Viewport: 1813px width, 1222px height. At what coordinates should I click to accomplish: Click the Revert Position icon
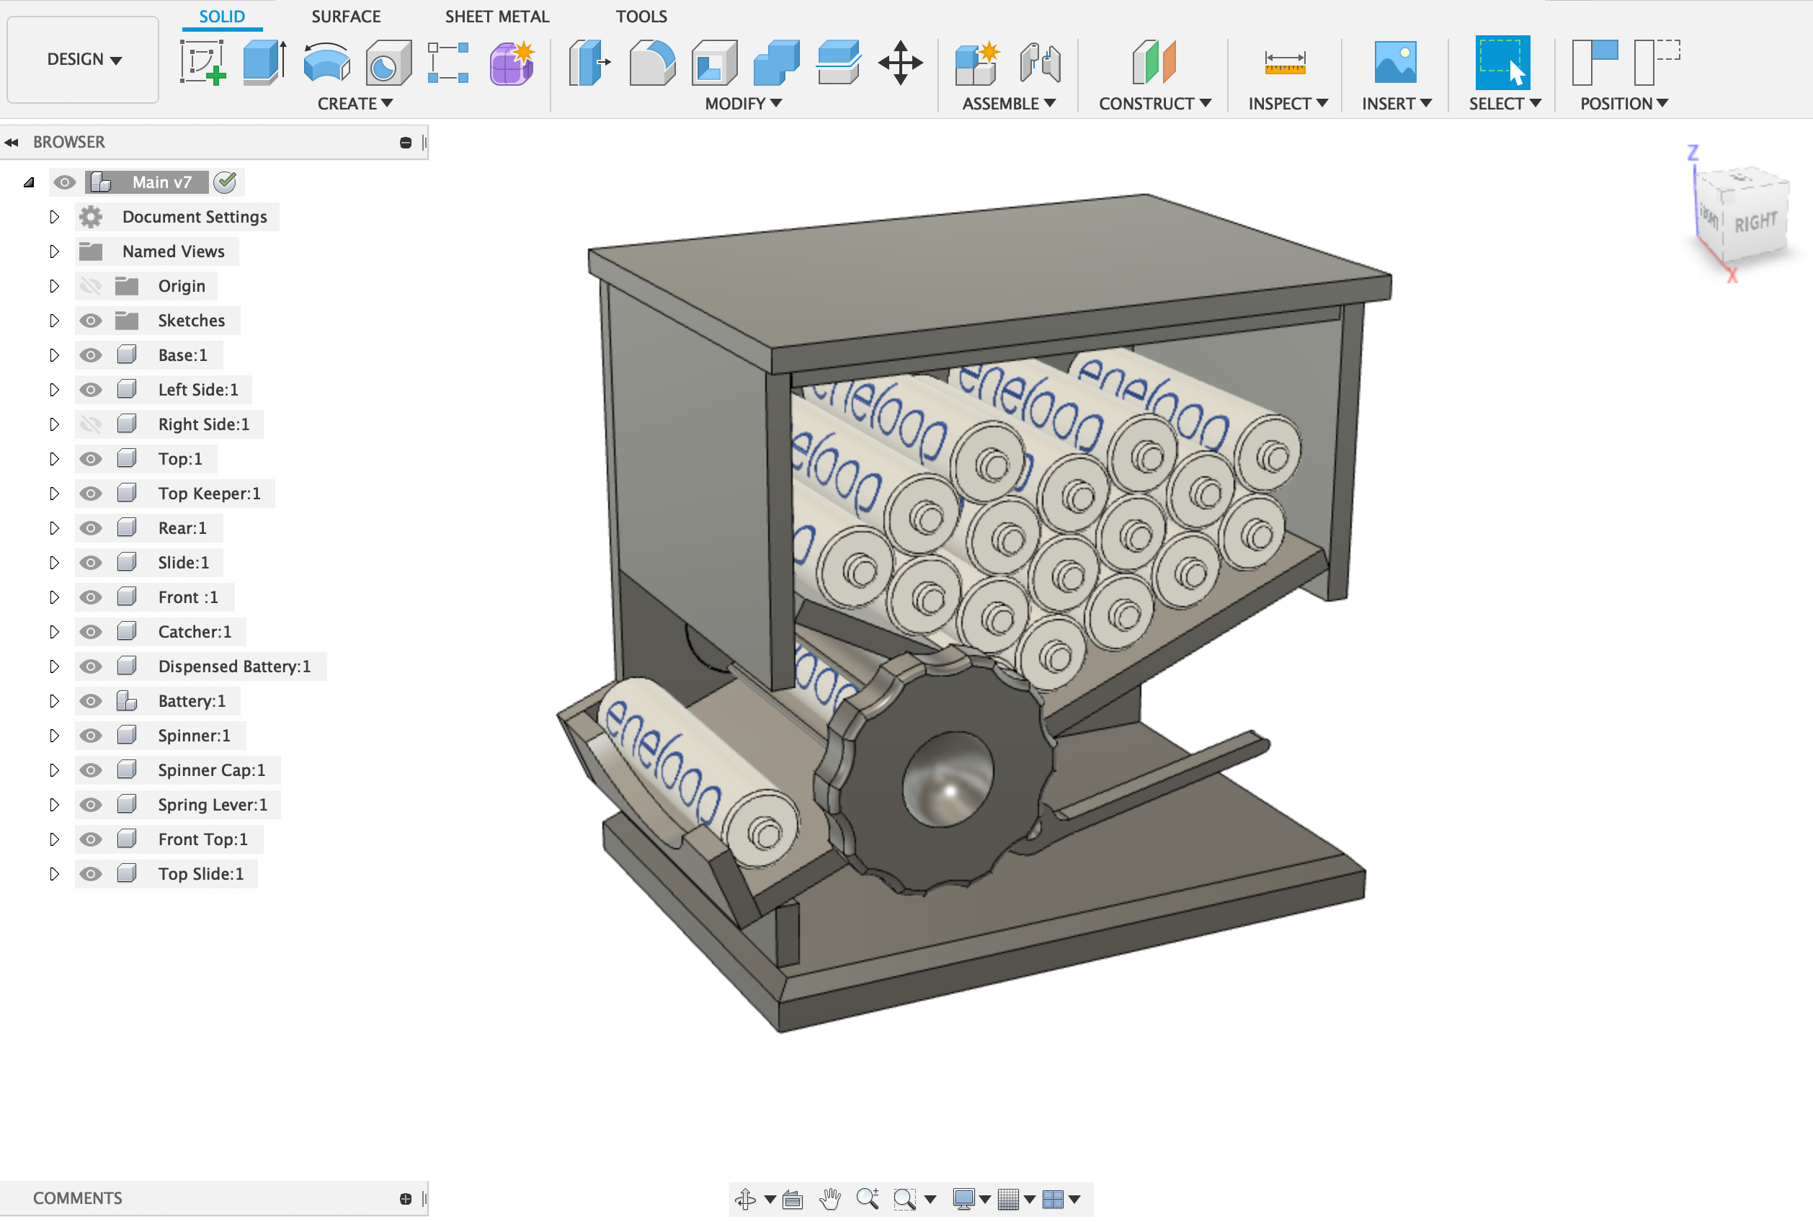pyautogui.click(x=1657, y=63)
